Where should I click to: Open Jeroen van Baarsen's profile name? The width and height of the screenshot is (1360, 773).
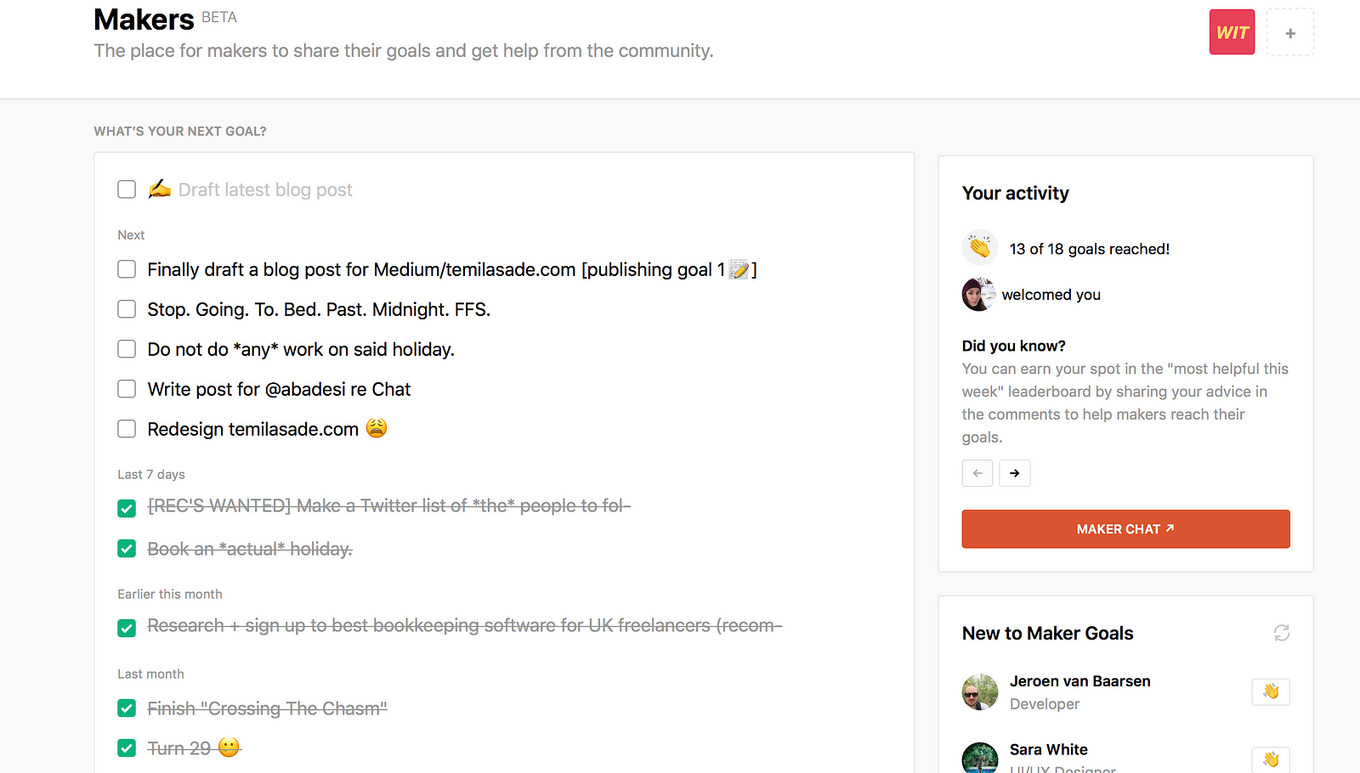(x=1079, y=681)
